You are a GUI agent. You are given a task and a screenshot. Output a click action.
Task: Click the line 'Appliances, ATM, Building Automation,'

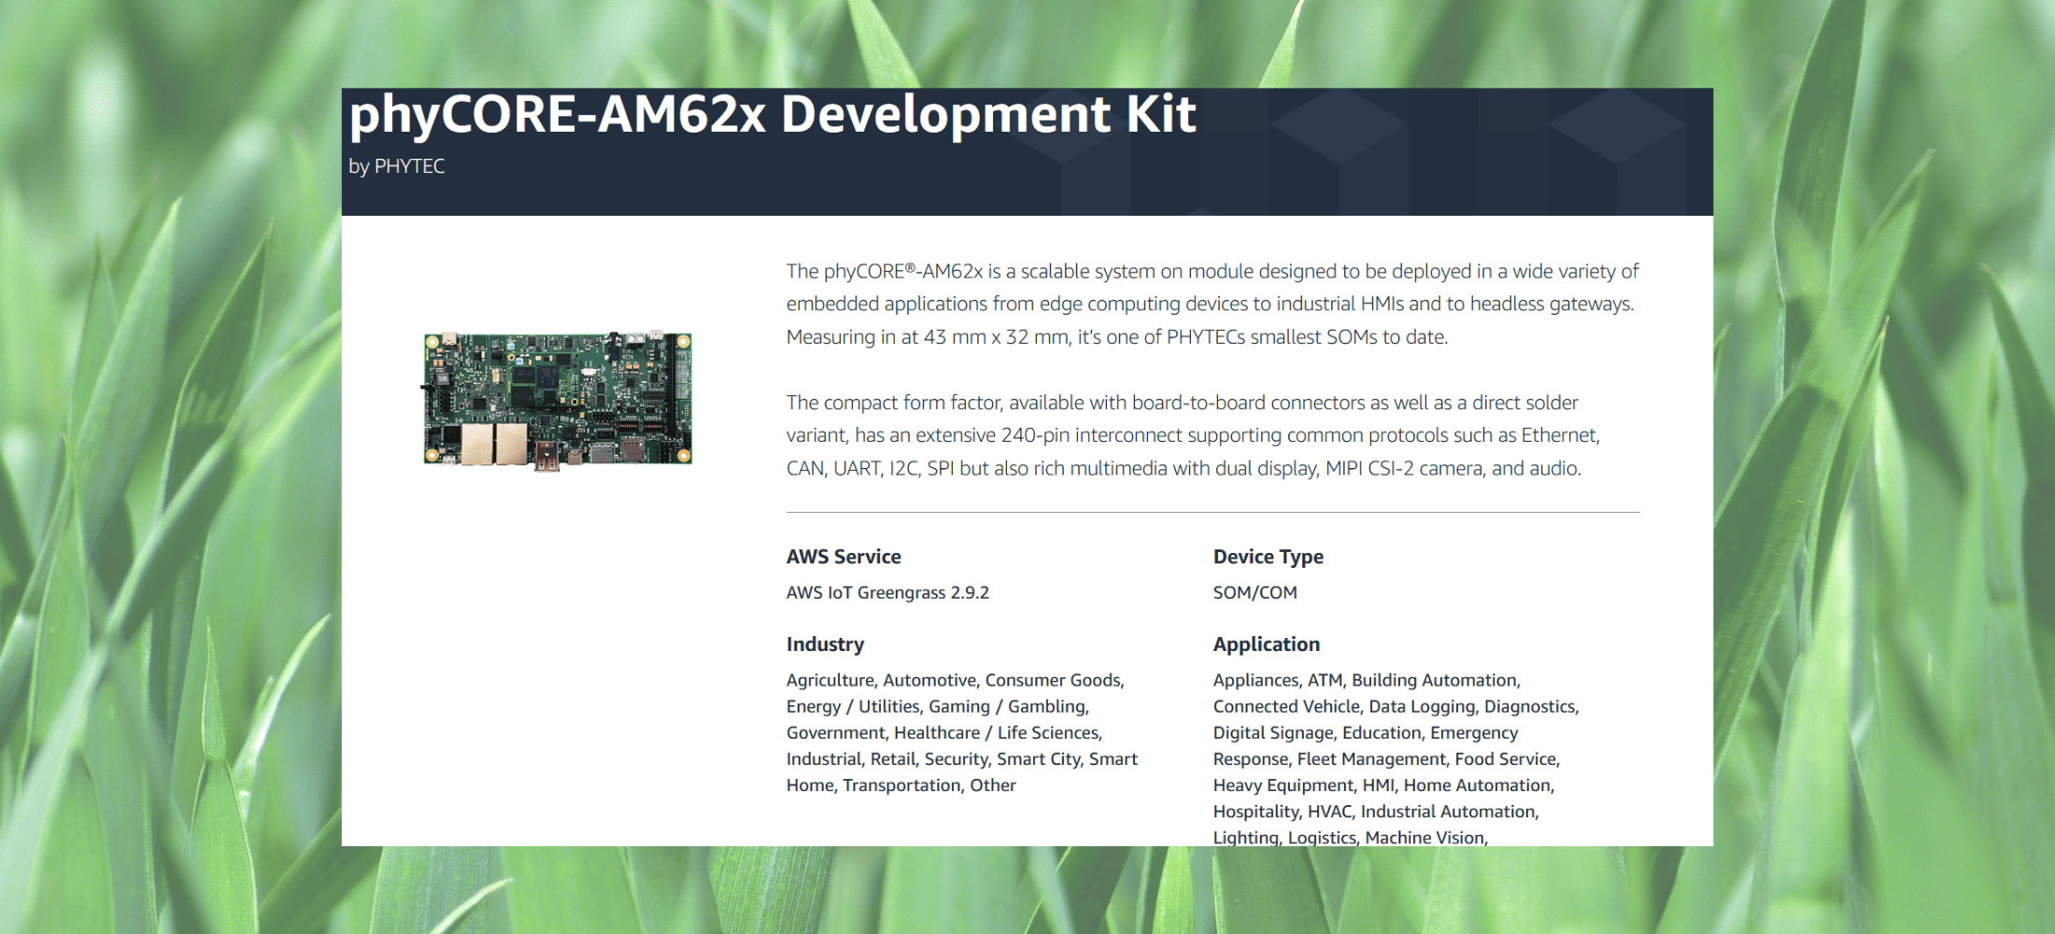coord(1367,680)
